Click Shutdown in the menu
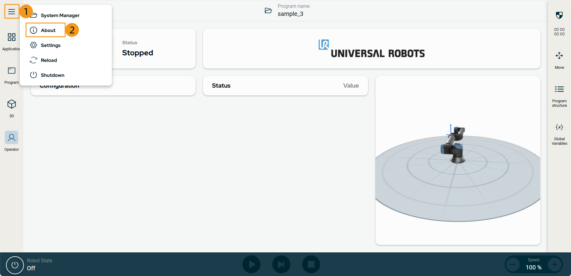This screenshot has height=276, width=571. 52,75
